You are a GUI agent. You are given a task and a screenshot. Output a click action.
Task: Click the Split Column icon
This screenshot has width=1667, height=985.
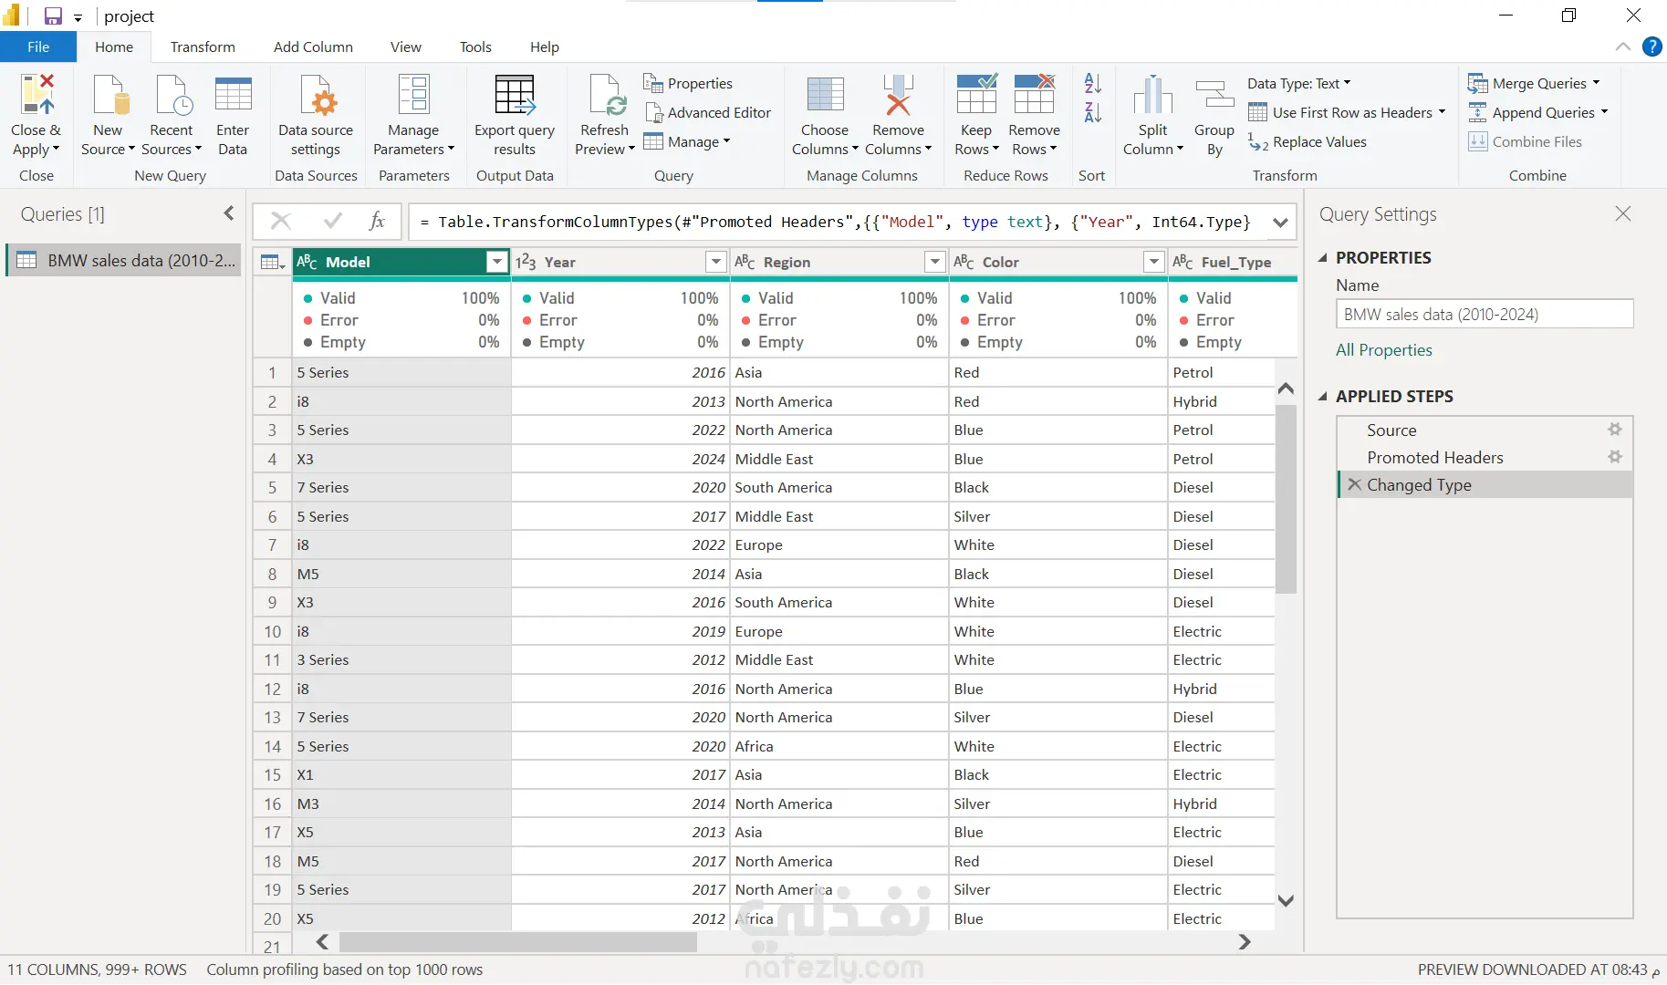pyautogui.click(x=1152, y=95)
